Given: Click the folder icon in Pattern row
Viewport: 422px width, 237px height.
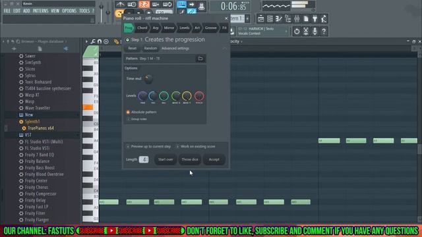Looking at the screenshot, I should [200, 59].
